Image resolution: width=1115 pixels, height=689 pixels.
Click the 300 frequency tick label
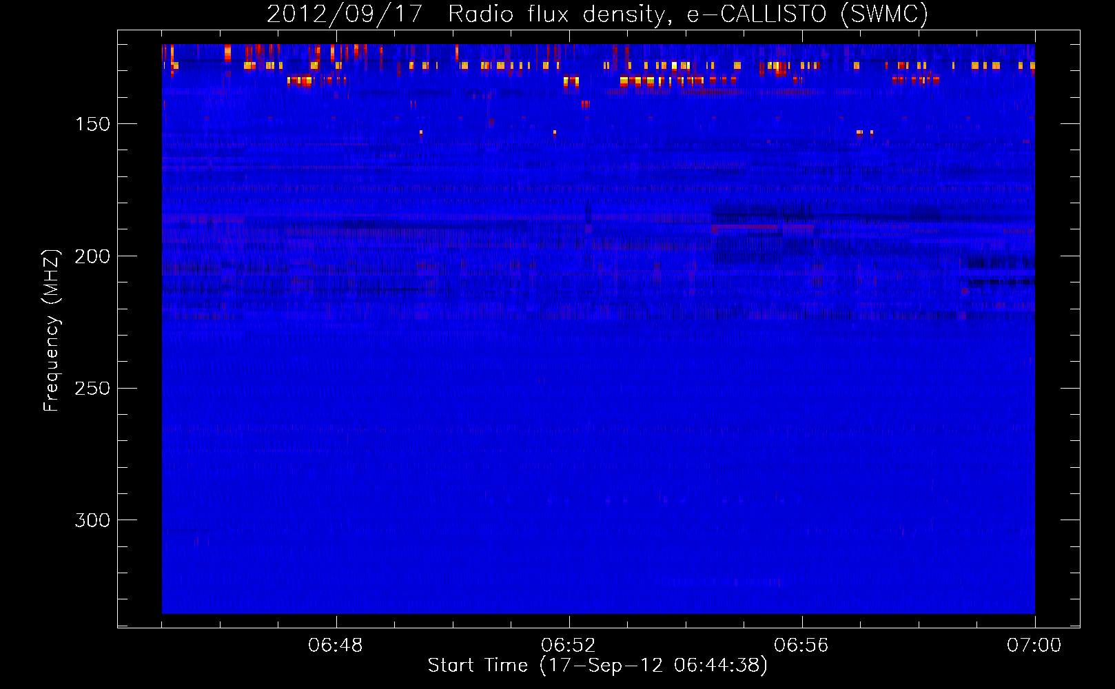pos(92,520)
